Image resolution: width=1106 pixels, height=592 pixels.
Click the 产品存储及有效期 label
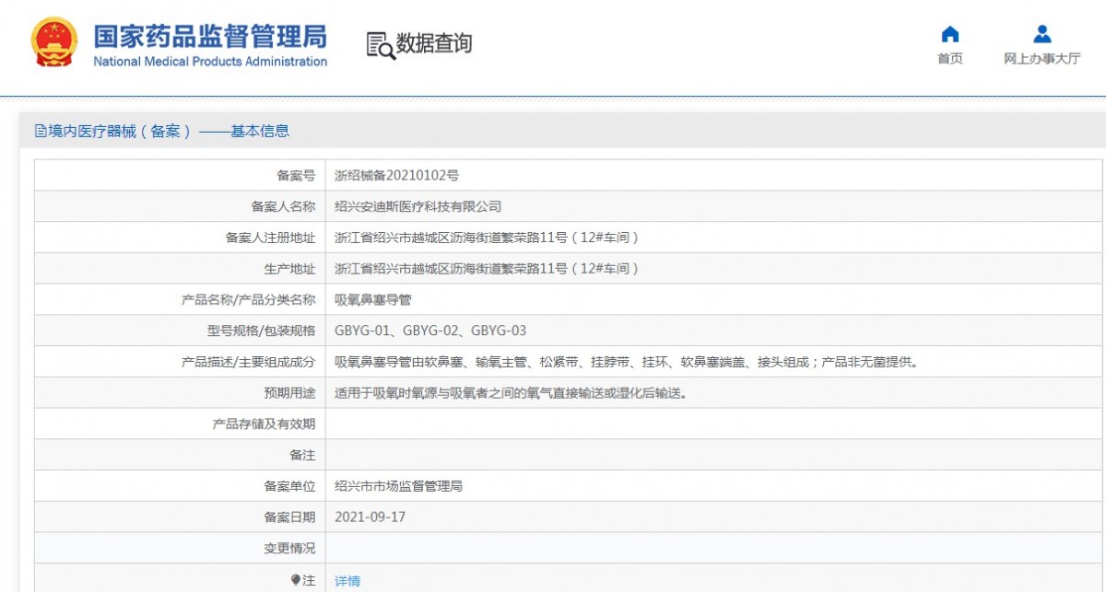(x=264, y=424)
